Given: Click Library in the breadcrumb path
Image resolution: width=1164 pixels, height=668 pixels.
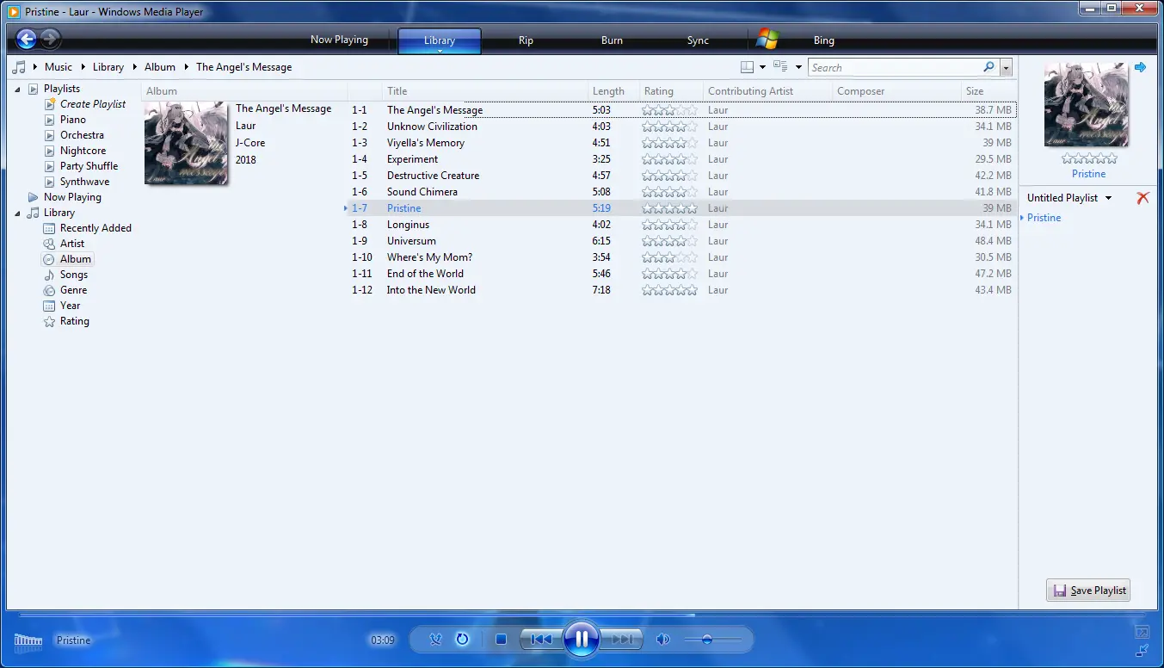Looking at the screenshot, I should (x=108, y=67).
